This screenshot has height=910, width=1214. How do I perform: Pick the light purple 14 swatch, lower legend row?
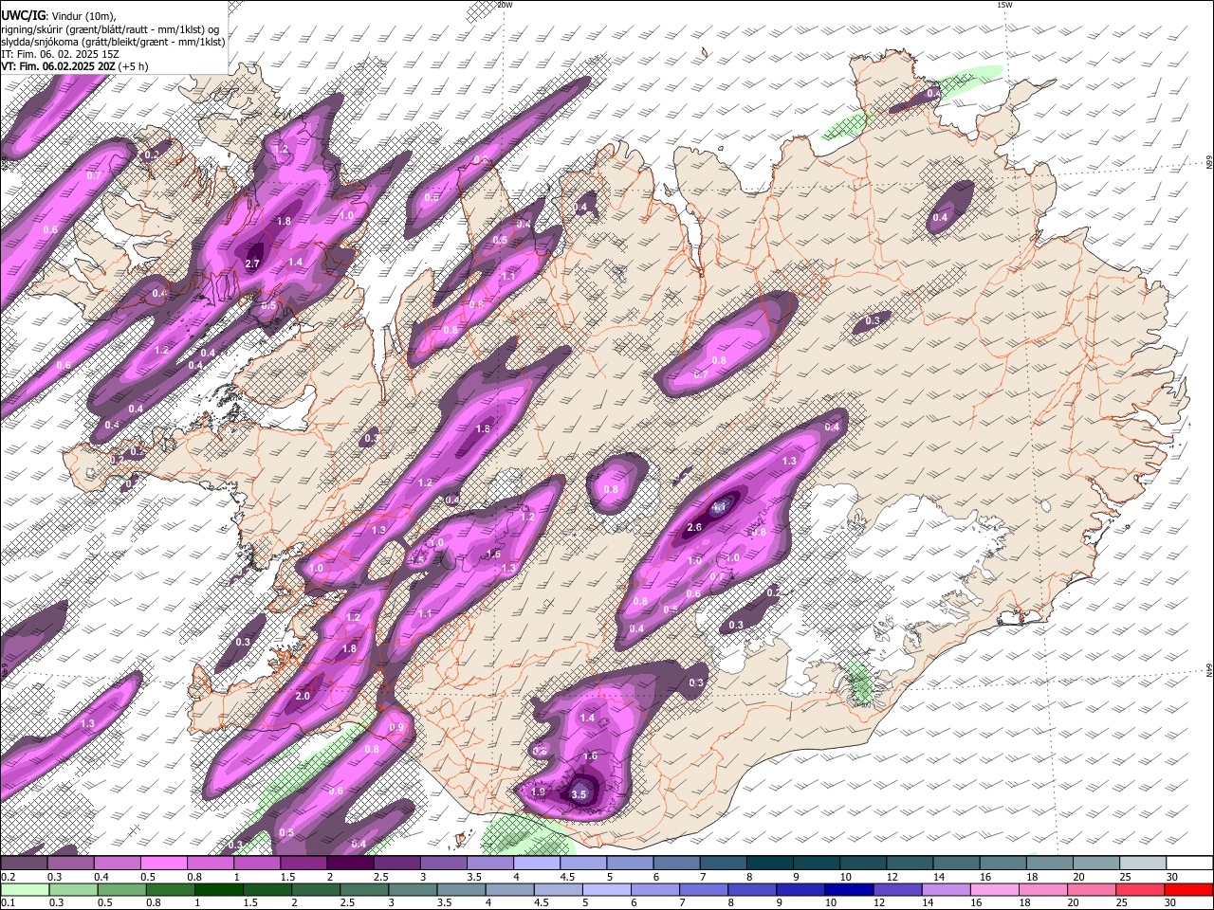coord(946,889)
